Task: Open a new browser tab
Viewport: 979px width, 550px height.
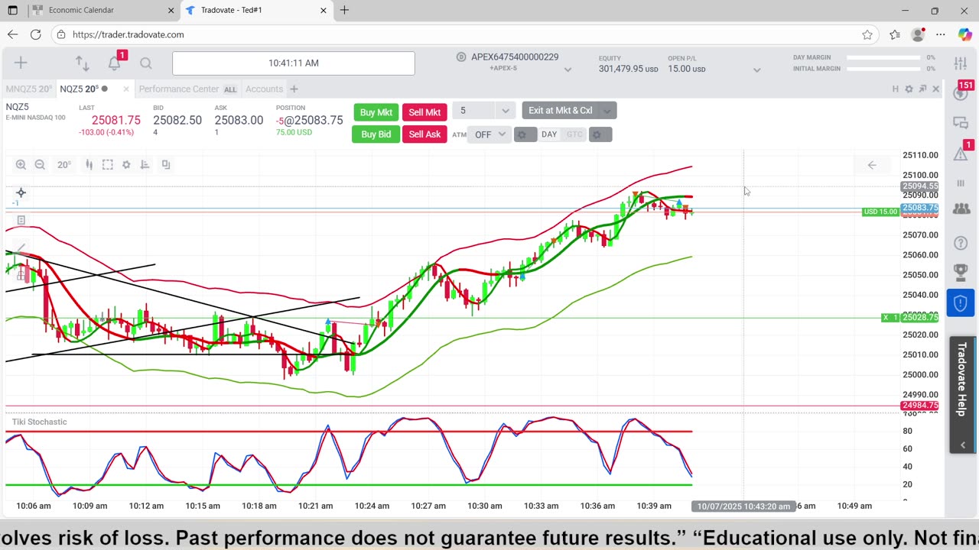Action: click(344, 10)
